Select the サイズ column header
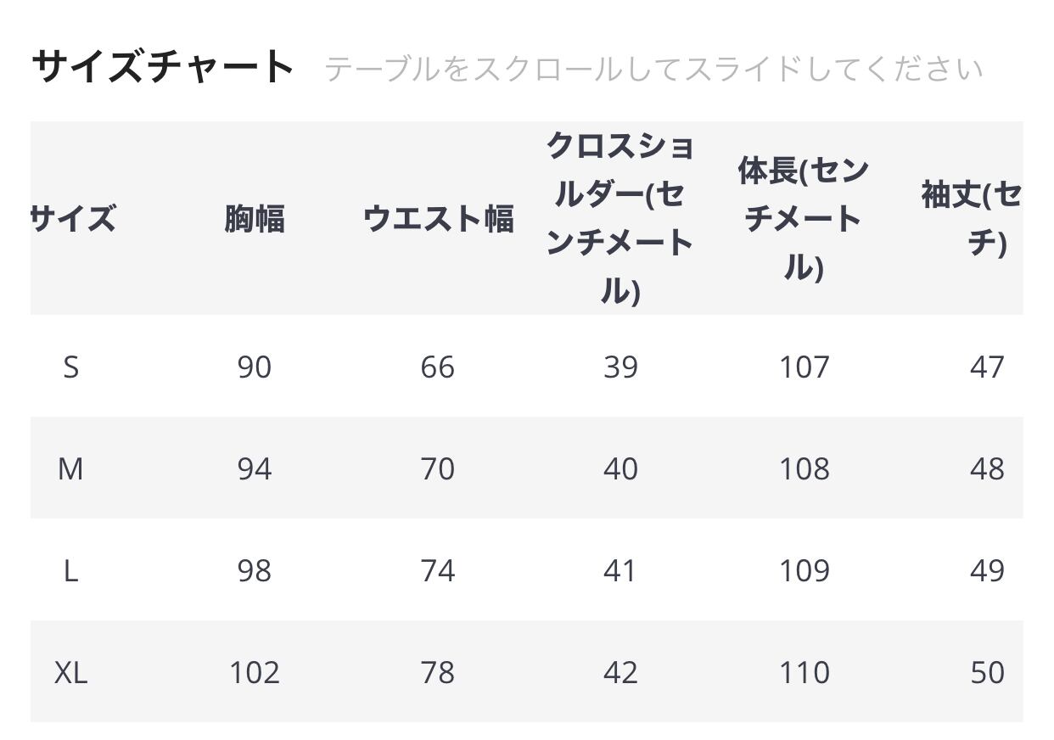This screenshot has width=1054, height=740. pos(73,219)
